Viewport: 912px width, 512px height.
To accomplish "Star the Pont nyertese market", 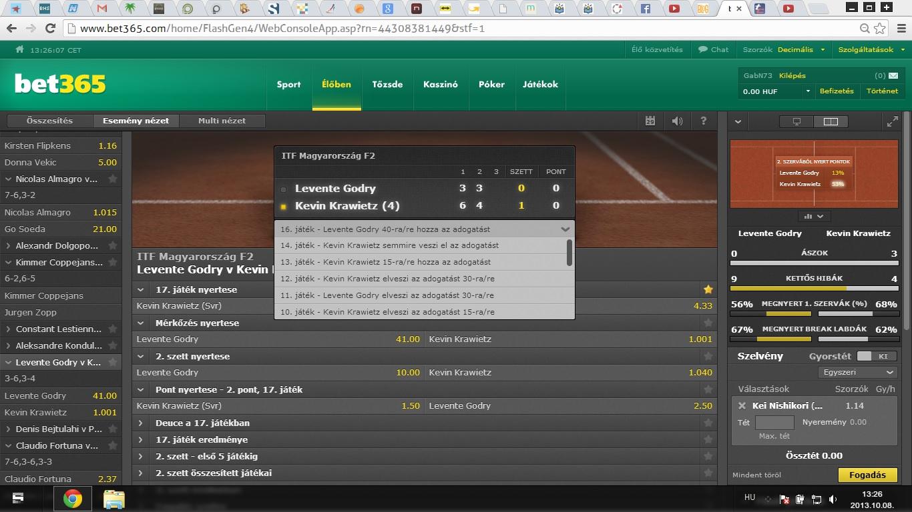I will point(708,389).
